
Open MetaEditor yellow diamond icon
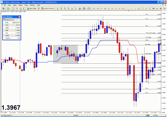39,8
